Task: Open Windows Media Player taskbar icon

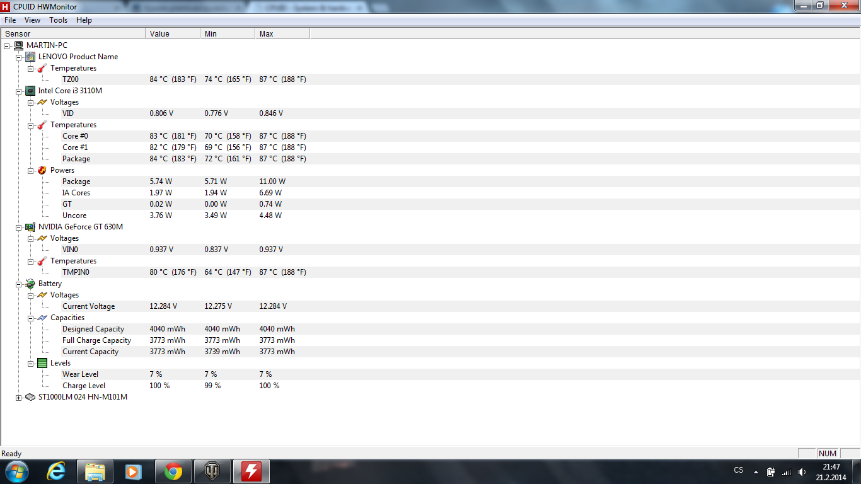Action: click(134, 471)
